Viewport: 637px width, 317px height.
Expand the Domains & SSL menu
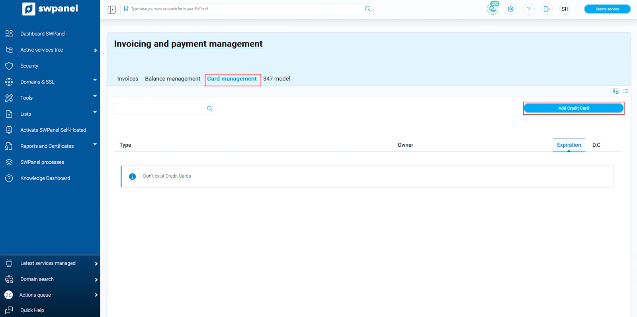pyautogui.click(x=95, y=80)
